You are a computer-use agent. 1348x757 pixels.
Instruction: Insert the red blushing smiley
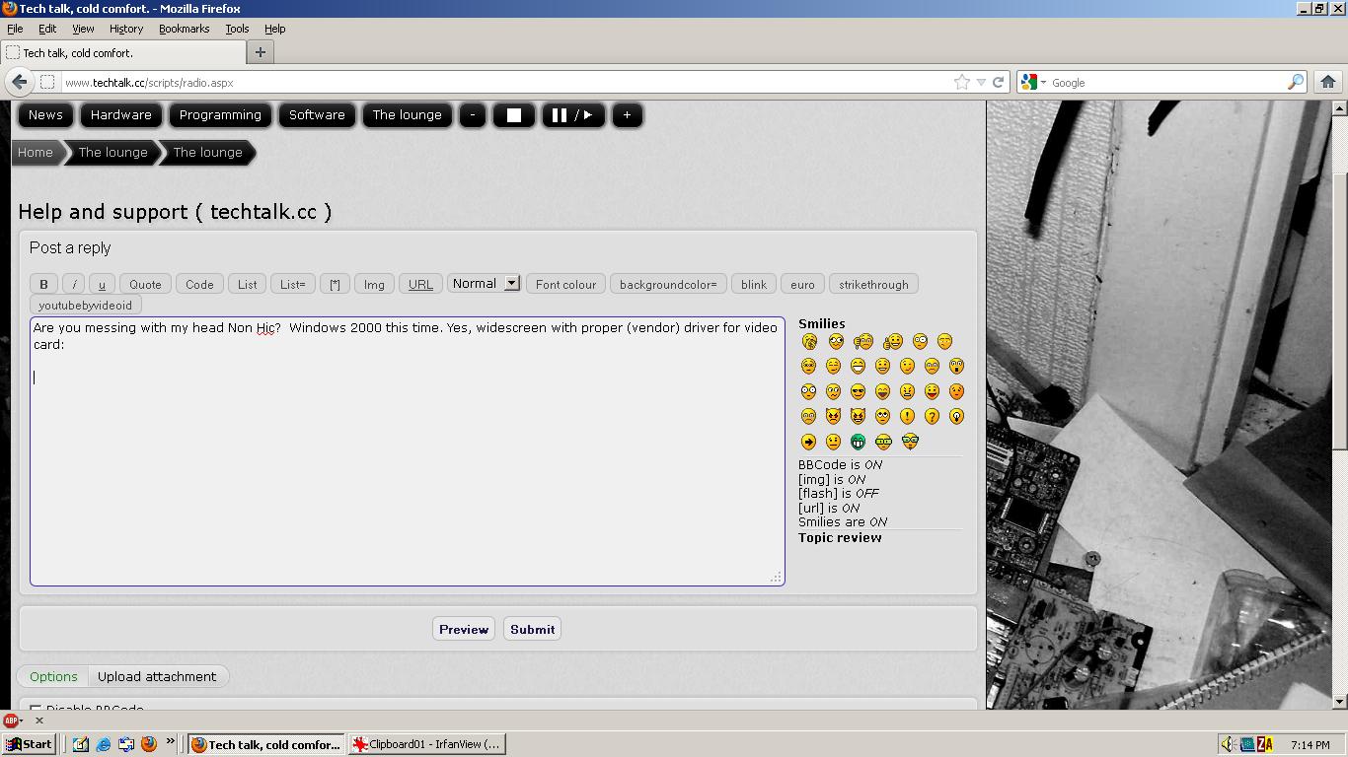[956, 391]
